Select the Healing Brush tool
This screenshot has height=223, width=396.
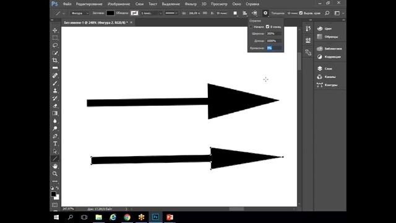[x=55, y=76]
